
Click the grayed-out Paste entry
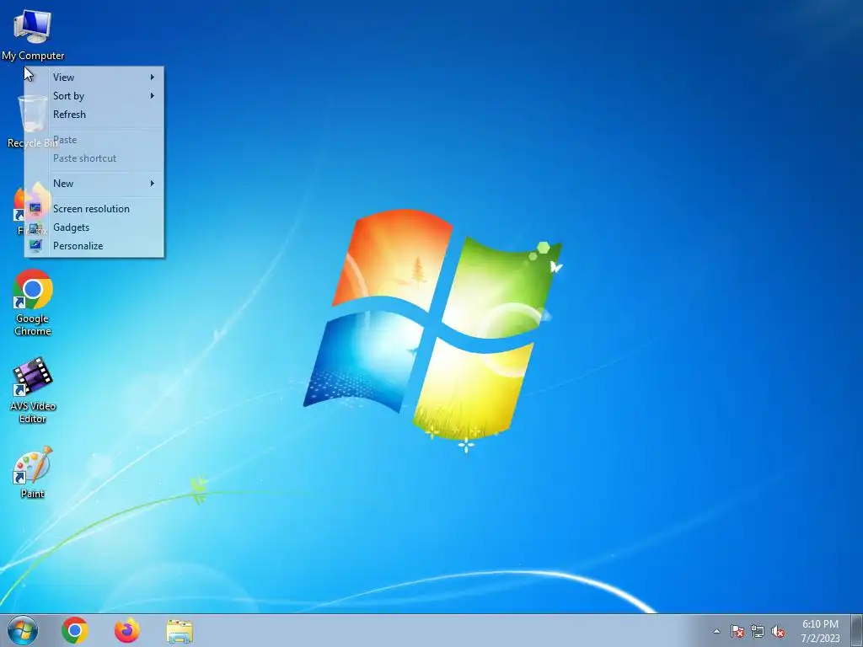pos(94,140)
